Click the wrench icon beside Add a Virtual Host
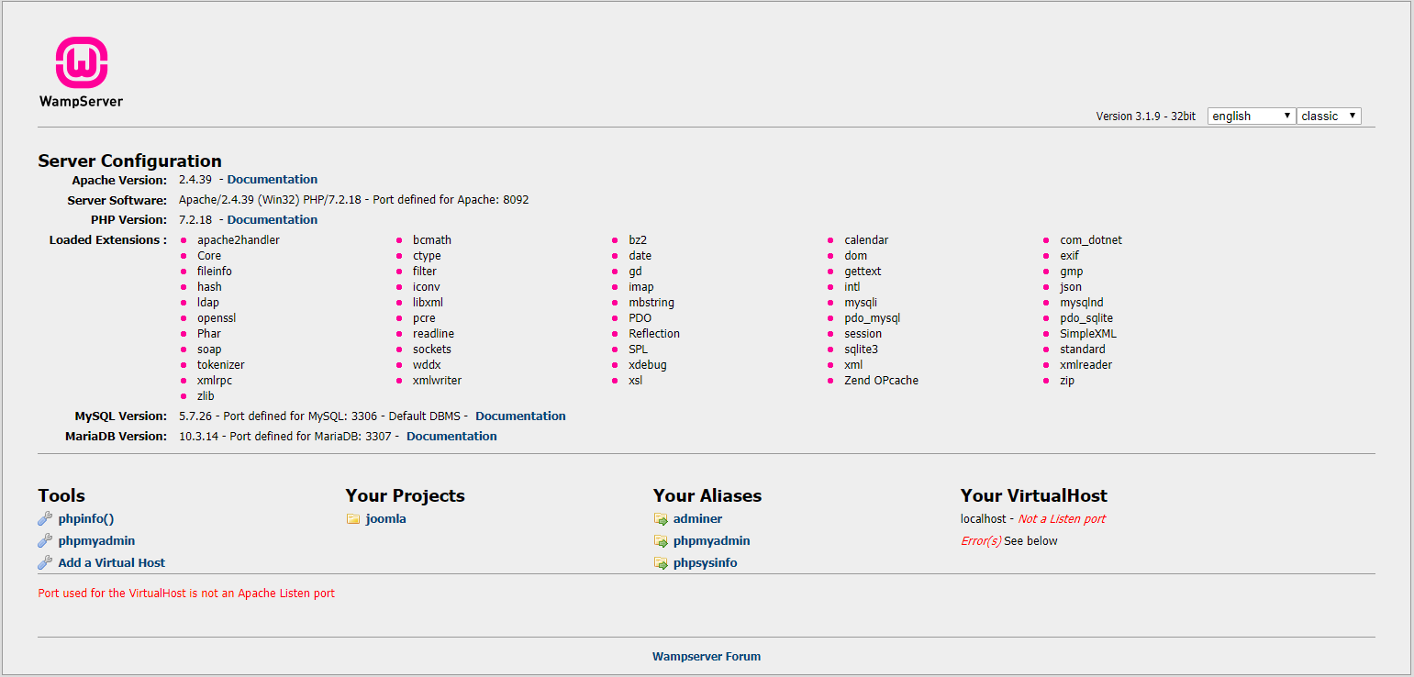This screenshot has height=677, width=1414. pyautogui.click(x=45, y=563)
